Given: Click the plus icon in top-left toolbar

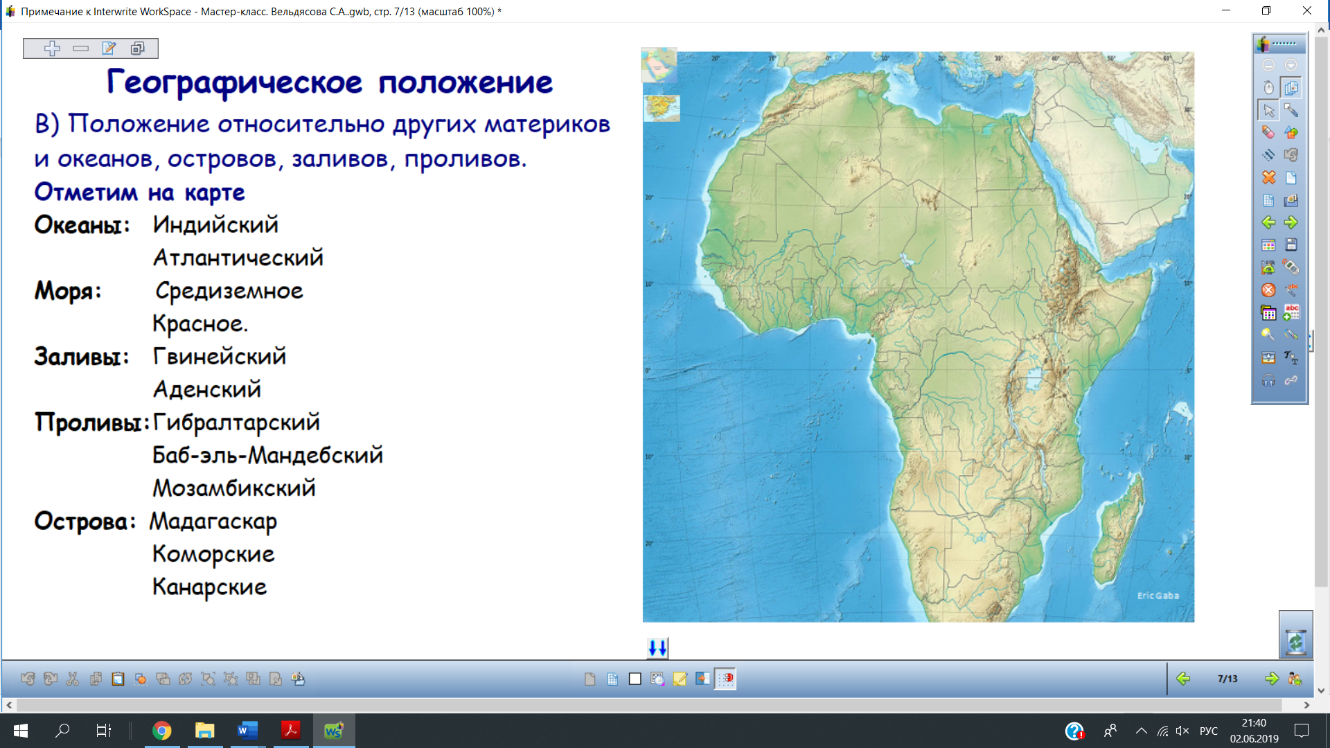Looking at the screenshot, I should point(52,48).
